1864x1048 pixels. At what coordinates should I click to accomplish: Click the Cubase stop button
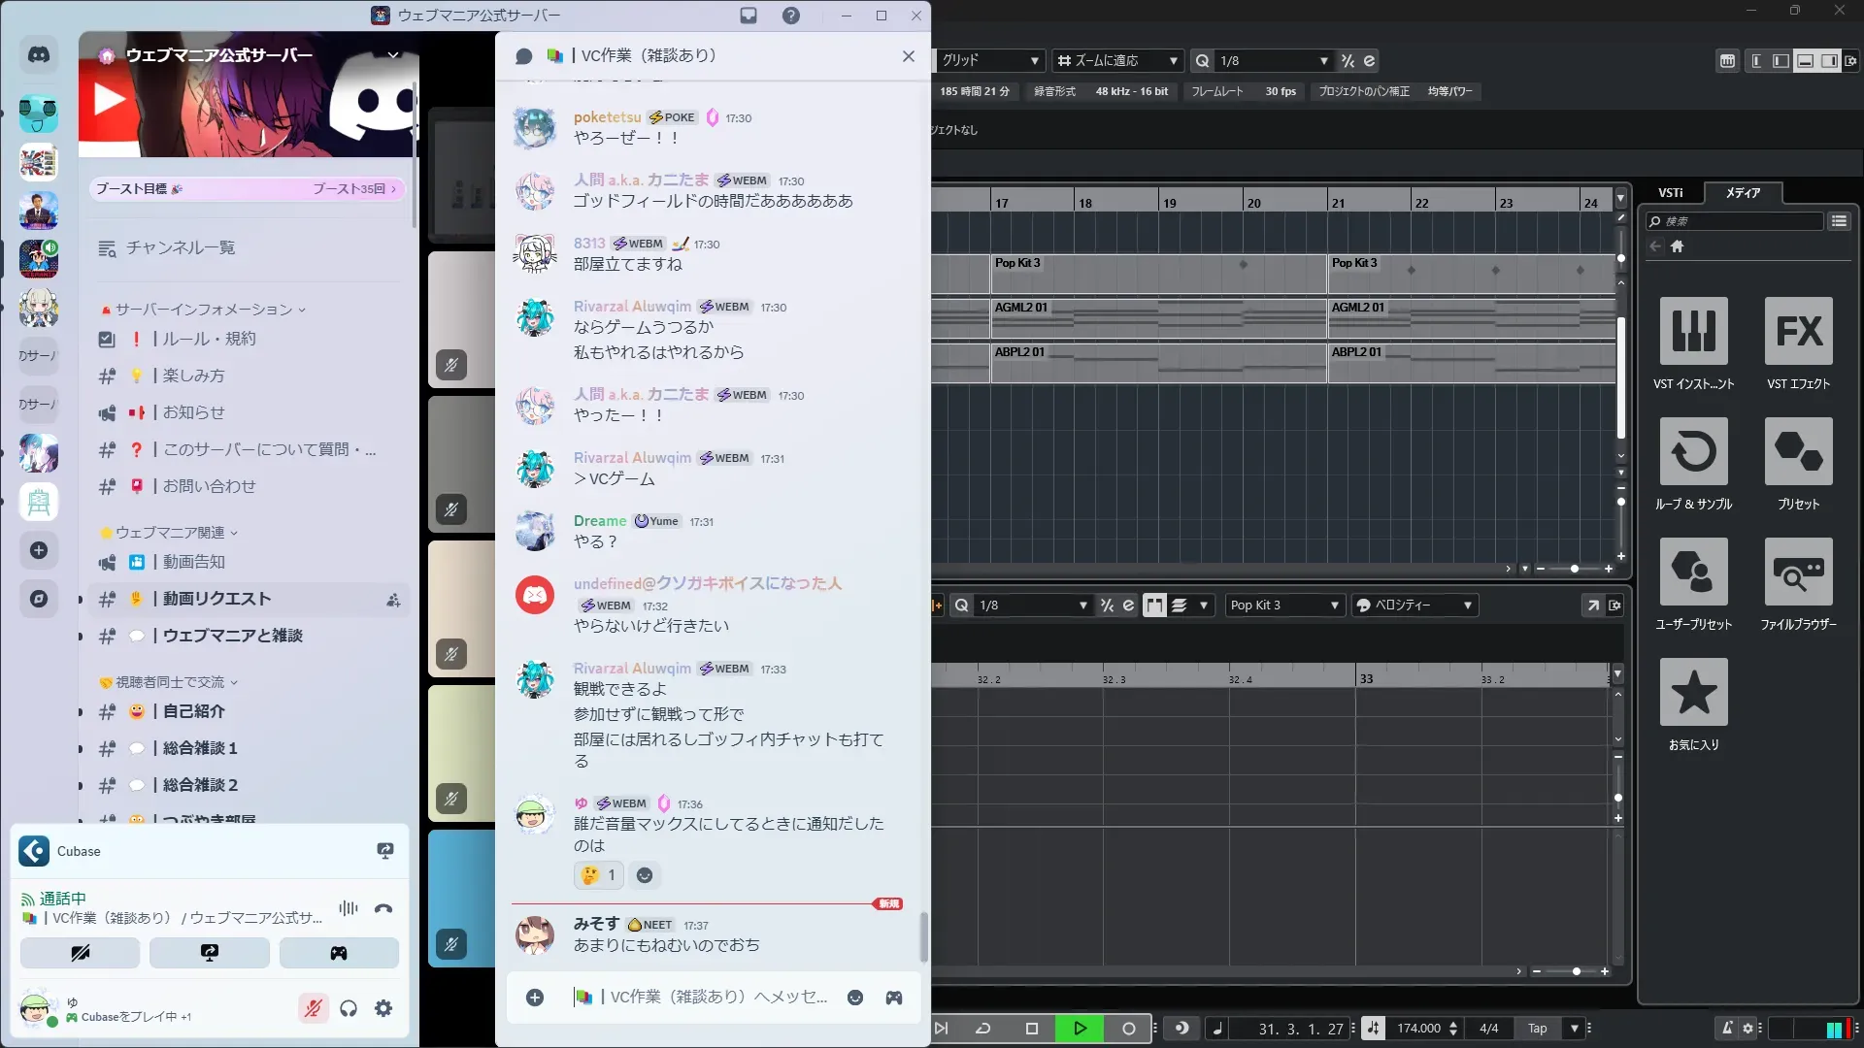point(1032,1029)
